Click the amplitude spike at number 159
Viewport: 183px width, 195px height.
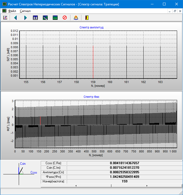(93, 62)
